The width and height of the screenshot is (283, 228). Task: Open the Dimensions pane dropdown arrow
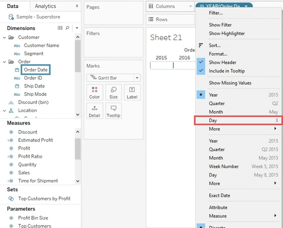[x=77, y=28]
